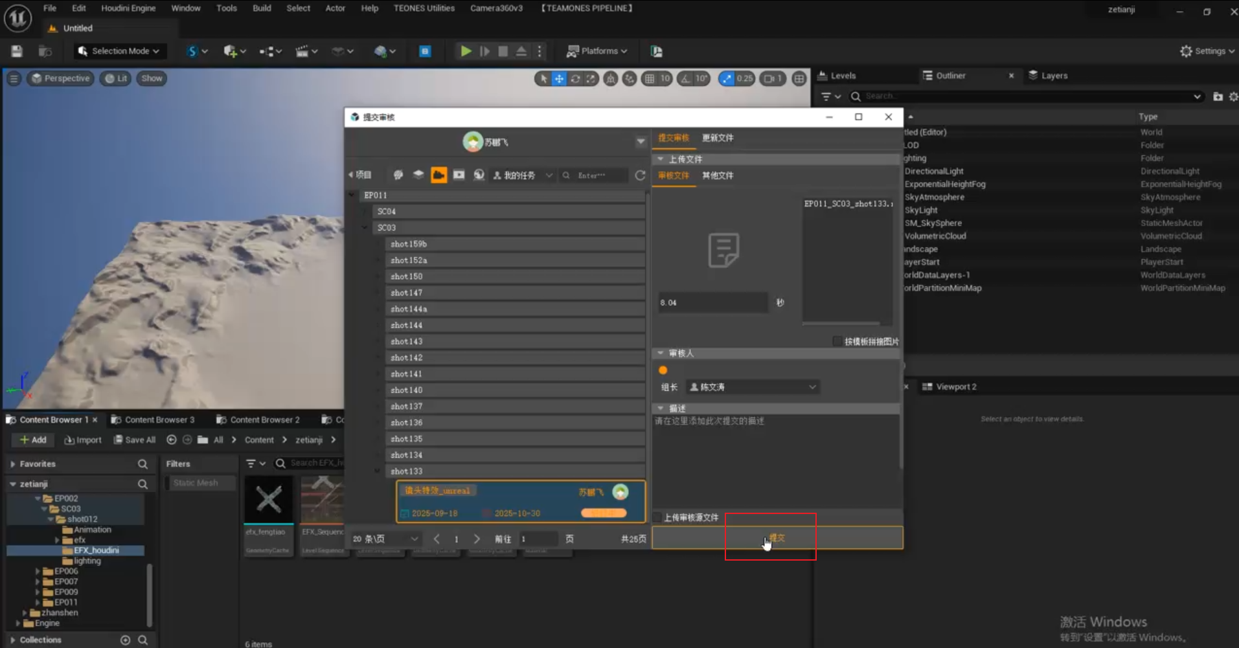Click the green Play button in toolbar
The width and height of the screenshot is (1239, 648).
tap(465, 51)
